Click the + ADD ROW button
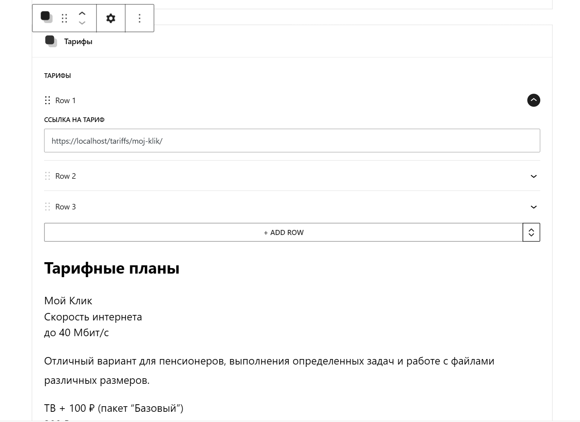 pos(284,232)
